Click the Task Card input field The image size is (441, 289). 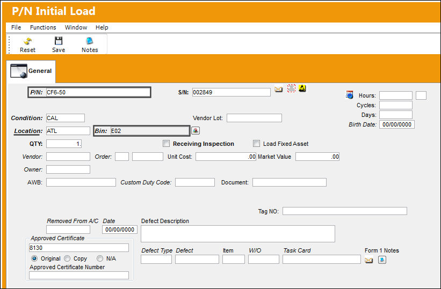click(x=322, y=259)
